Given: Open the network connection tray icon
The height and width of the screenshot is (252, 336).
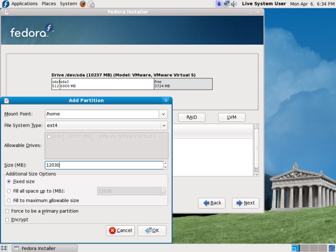Looking at the screenshot, I should point(226,4).
